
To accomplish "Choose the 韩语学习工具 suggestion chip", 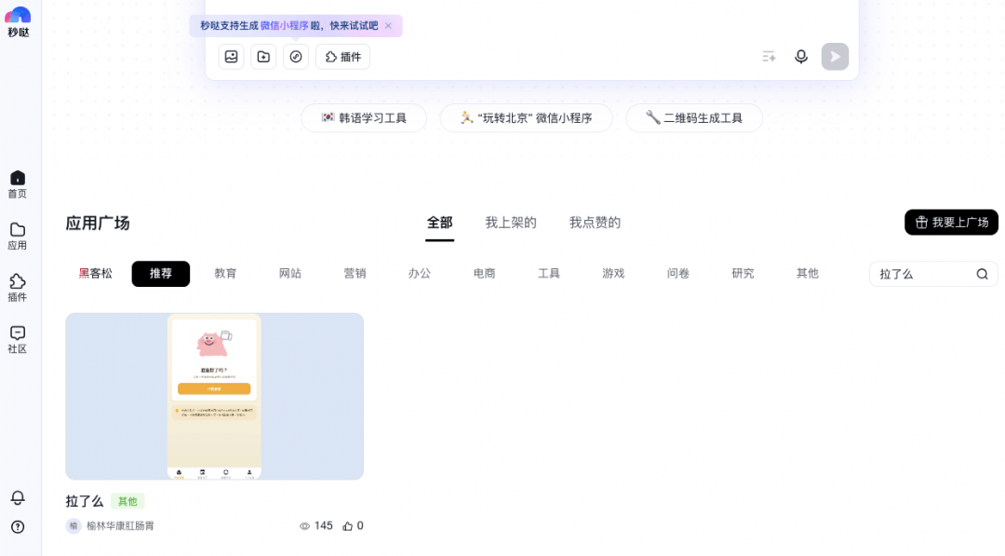I will [364, 118].
